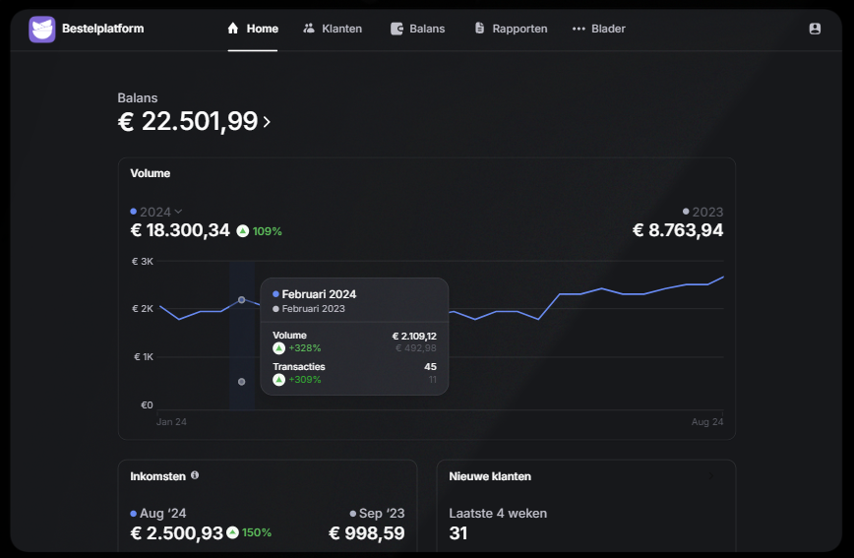Click the Balans wallet icon
854x558 pixels.
[x=396, y=29]
